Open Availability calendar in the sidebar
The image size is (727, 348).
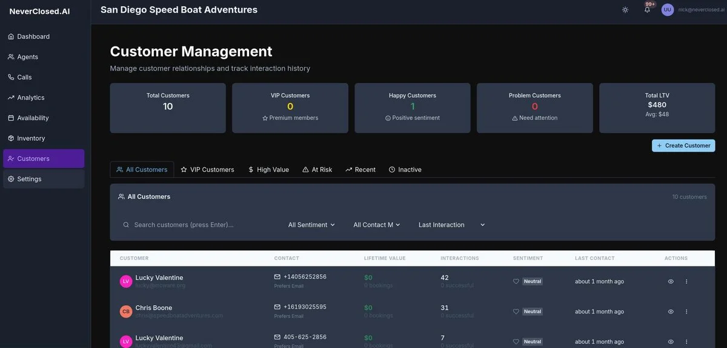coord(33,118)
